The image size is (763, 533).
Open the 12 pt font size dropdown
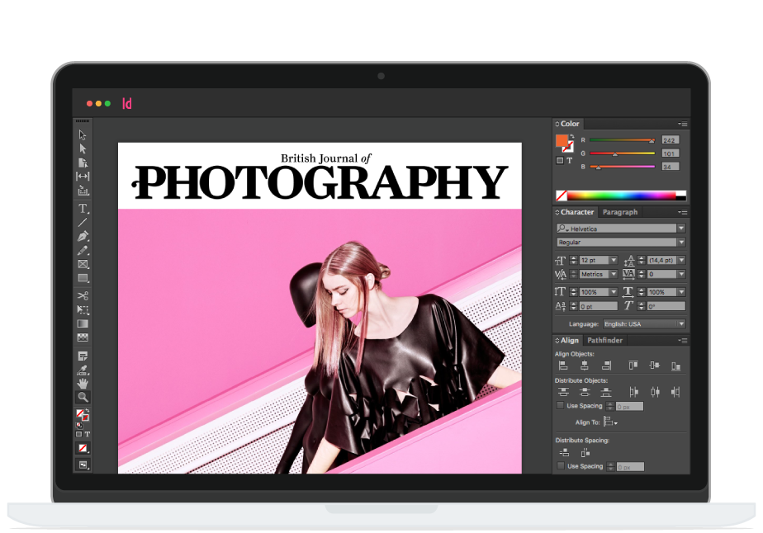pyautogui.click(x=614, y=260)
